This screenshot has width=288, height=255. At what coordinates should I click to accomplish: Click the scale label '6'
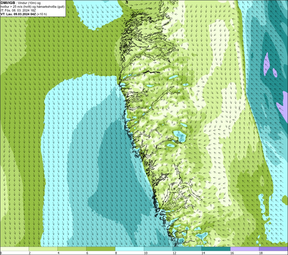tap(87, 253)
